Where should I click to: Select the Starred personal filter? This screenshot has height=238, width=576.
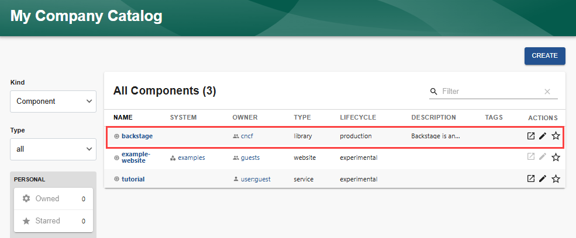53,221
